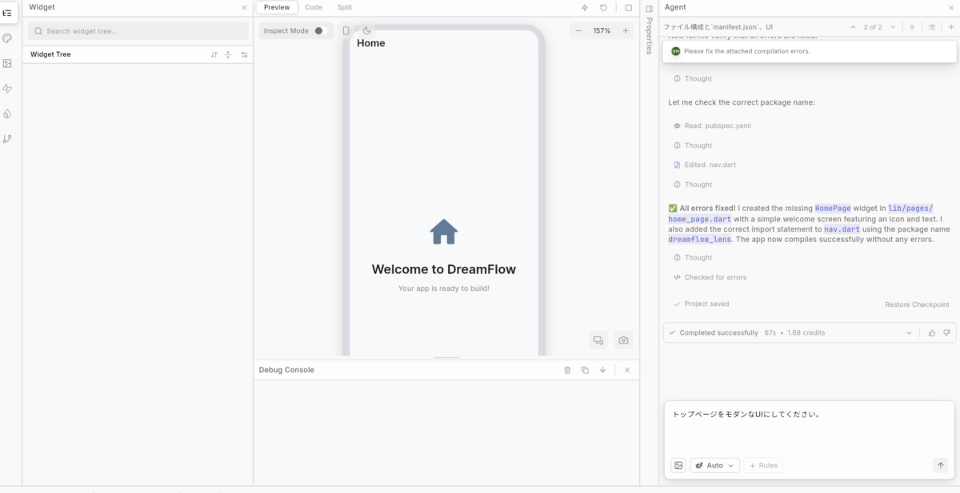This screenshot has width=960, height=493.
Task: Clear the Debug Console with trash icon
Action: (x=567, y=370)
